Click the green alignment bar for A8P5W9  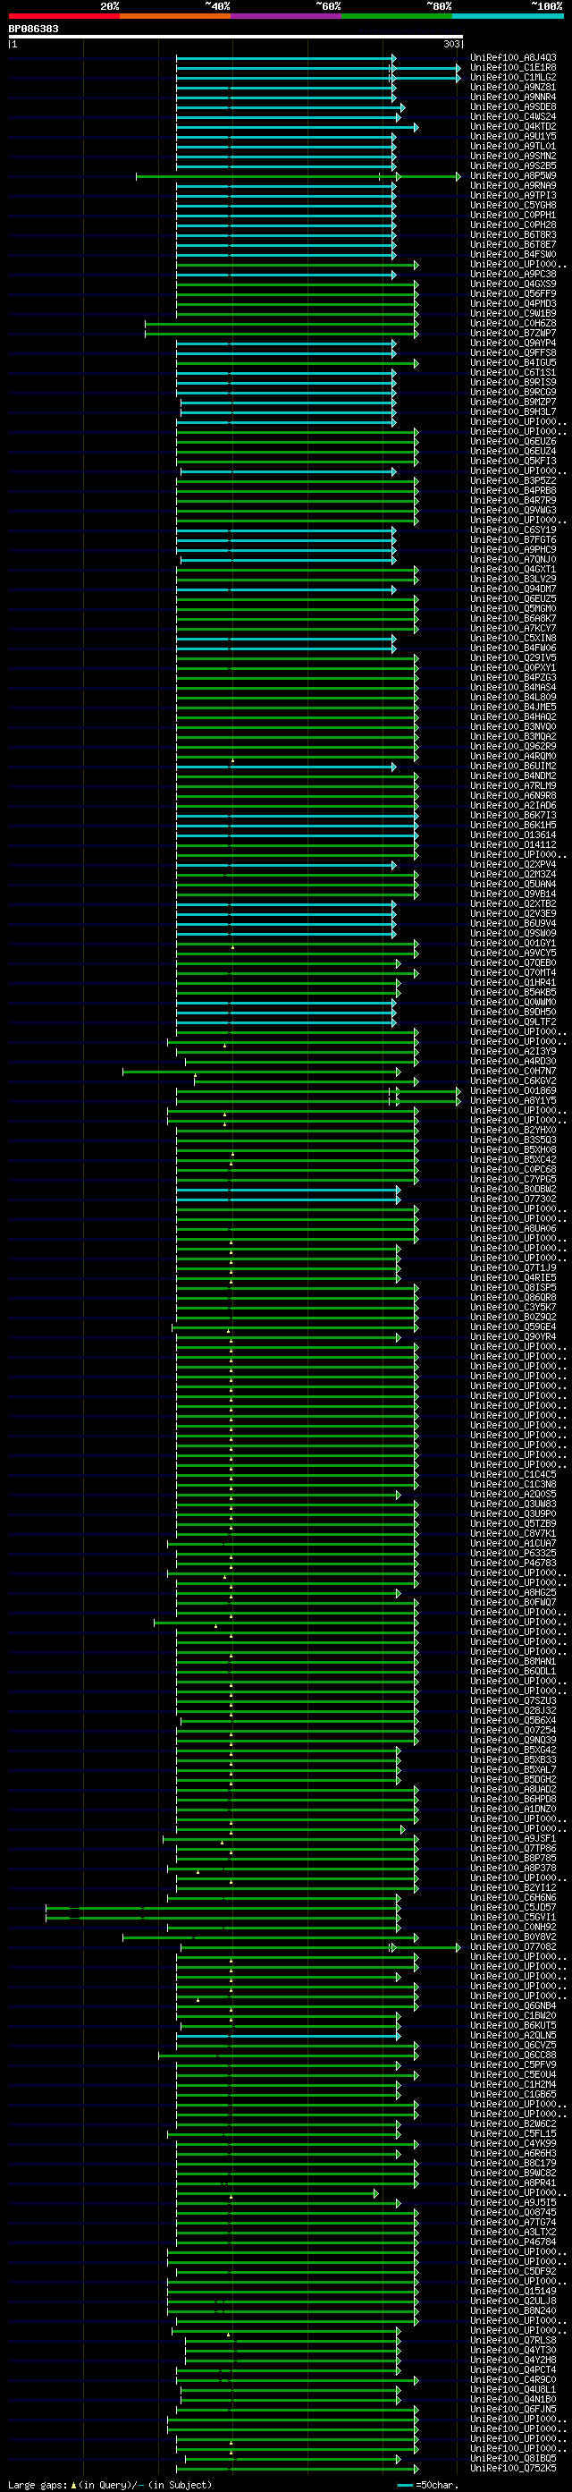pyautogui.click(x=299, y=176)
